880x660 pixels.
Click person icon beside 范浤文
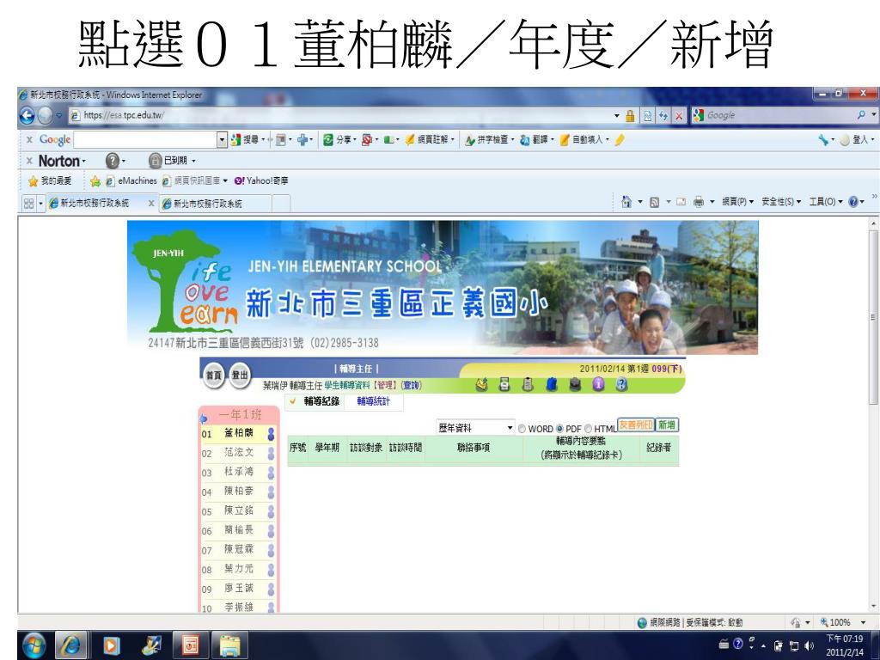tap(271, 453)
